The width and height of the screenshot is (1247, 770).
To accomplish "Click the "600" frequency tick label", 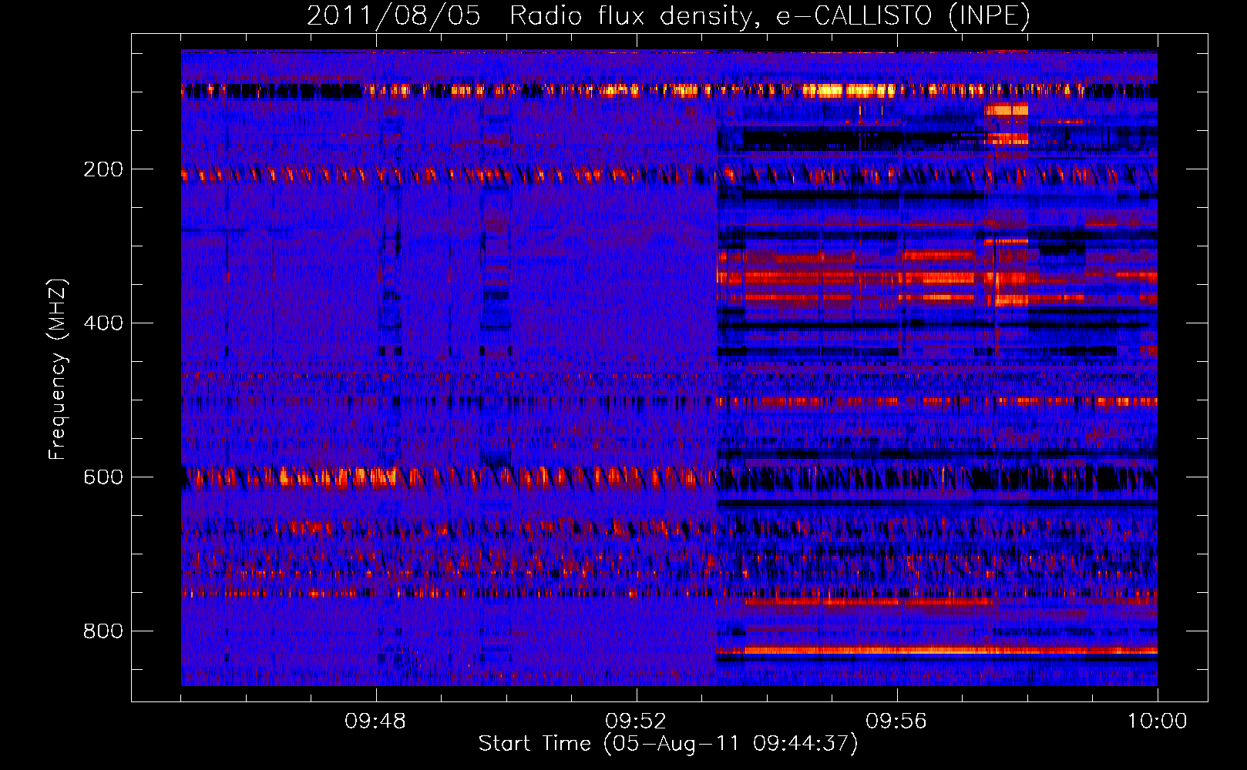I will pyautogui.click(x=103, y=477).
